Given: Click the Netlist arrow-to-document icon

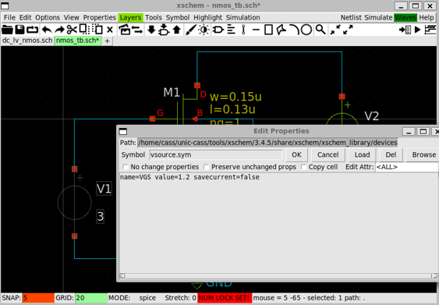Looking at the screenshot, I should [x=405, y=30].
